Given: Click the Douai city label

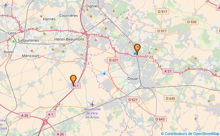Looking at the screenshot, I should (133, 78).
